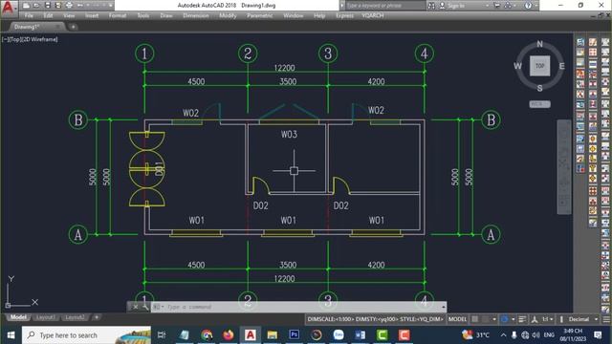Open the Edit menu
This screenshot has width=612, height=344.
pos(48,15)
